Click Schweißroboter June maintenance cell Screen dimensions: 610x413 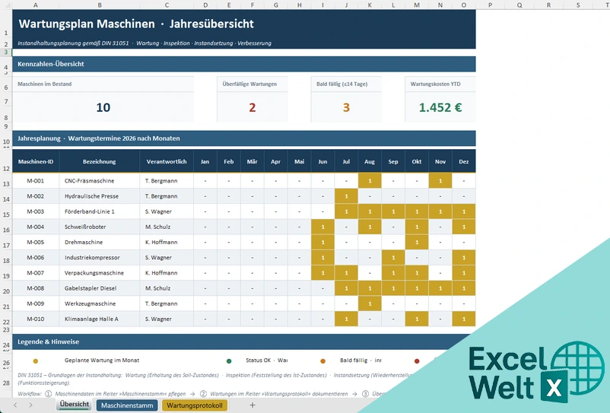click(x=322, y=227)
